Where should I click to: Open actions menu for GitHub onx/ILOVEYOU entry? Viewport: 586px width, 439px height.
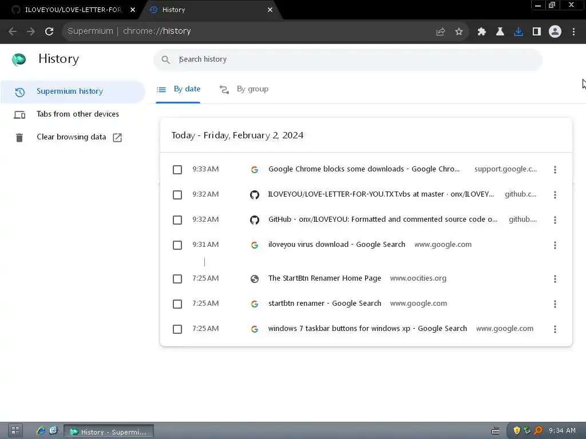[x=555, y=220]
